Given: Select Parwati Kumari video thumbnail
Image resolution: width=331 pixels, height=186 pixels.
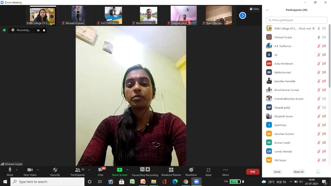Looking at the screenshot, I should tap(78, 16).
